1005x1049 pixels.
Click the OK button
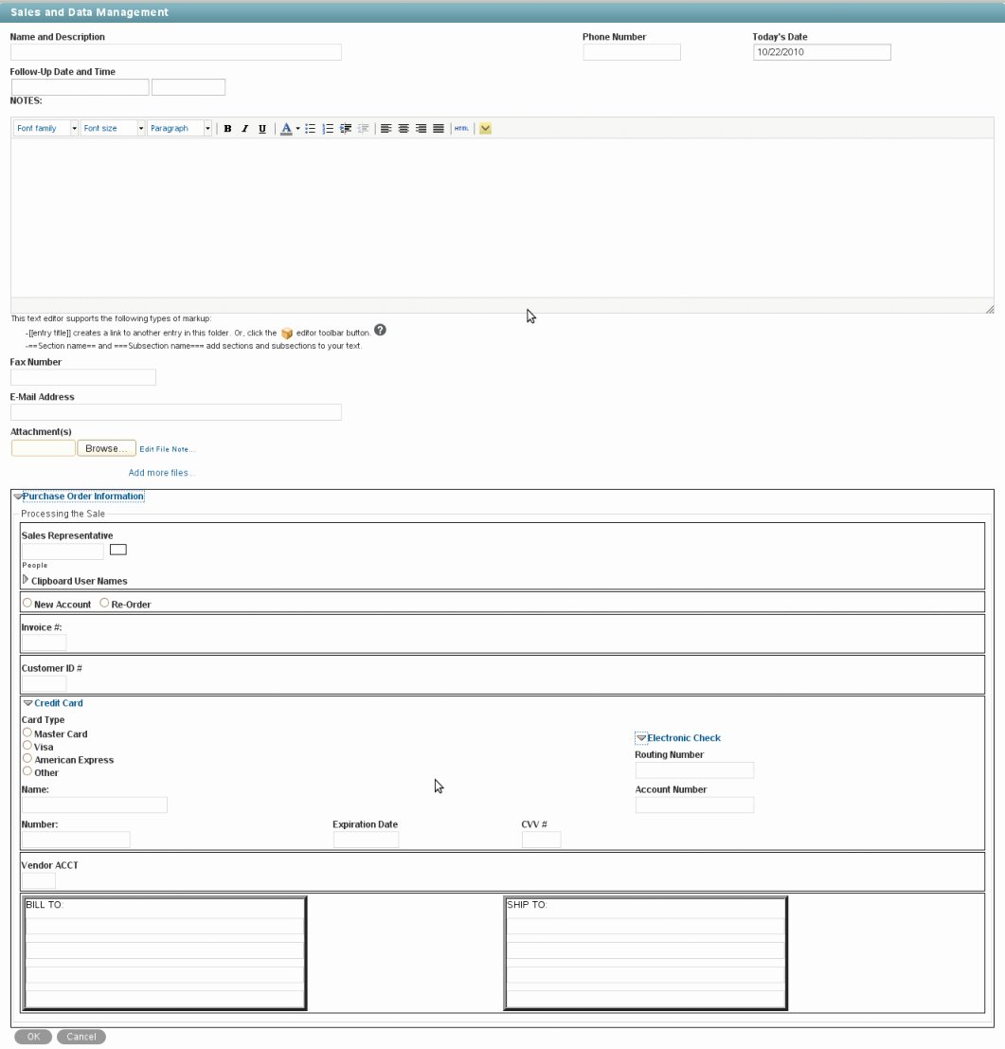coord(33,1037)
